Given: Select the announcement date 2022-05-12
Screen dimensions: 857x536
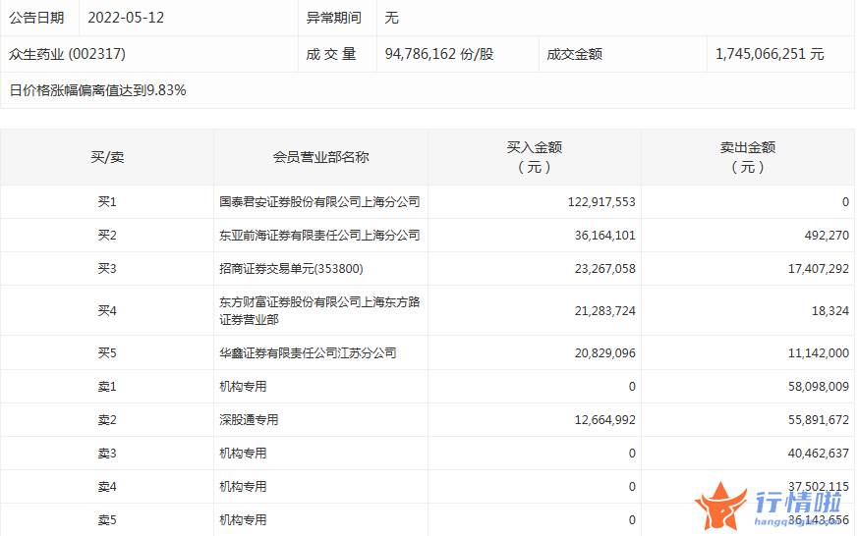Looking at the screenshot, I should pos(126,18).
